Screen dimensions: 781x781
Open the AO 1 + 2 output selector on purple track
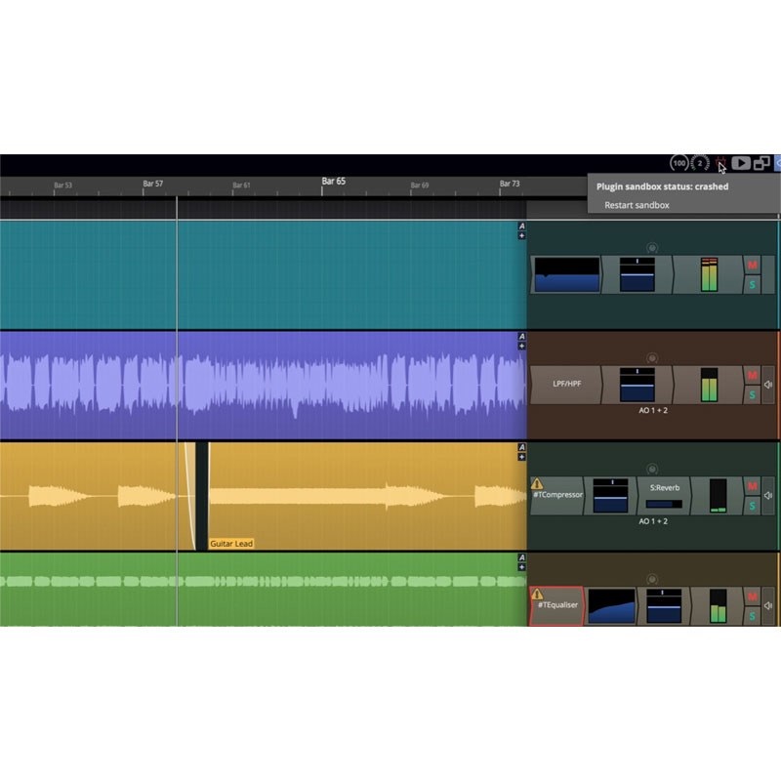pos(653,410)
